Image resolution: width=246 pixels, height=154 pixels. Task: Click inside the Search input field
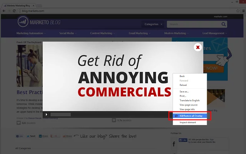pos(194,24)
